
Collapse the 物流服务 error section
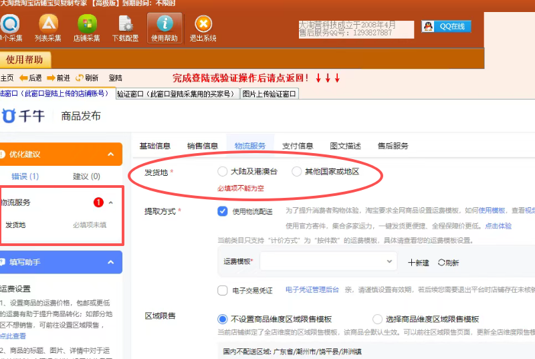(111, 203)
